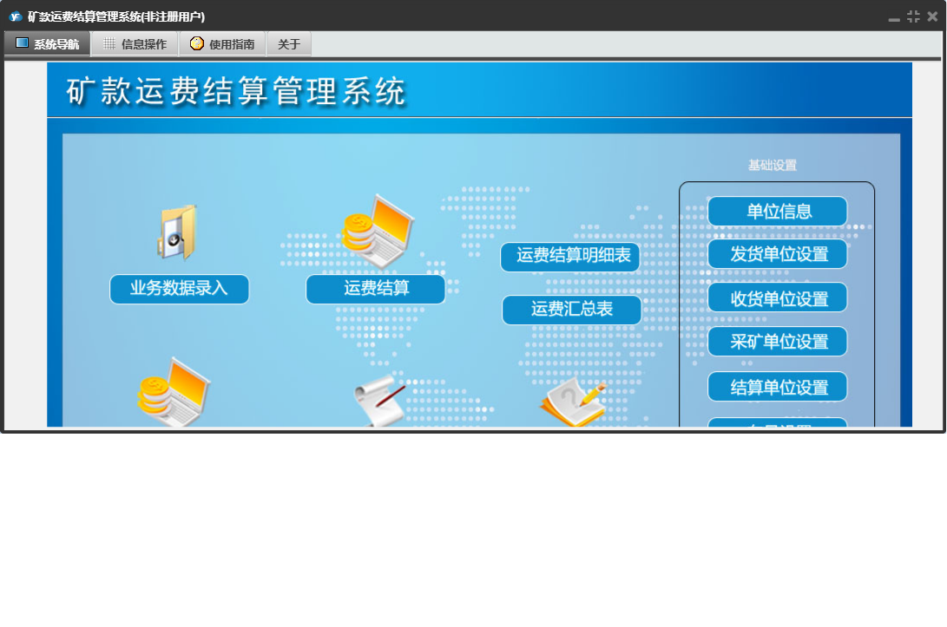Click the folder icon above 业务数据录入

178,232
